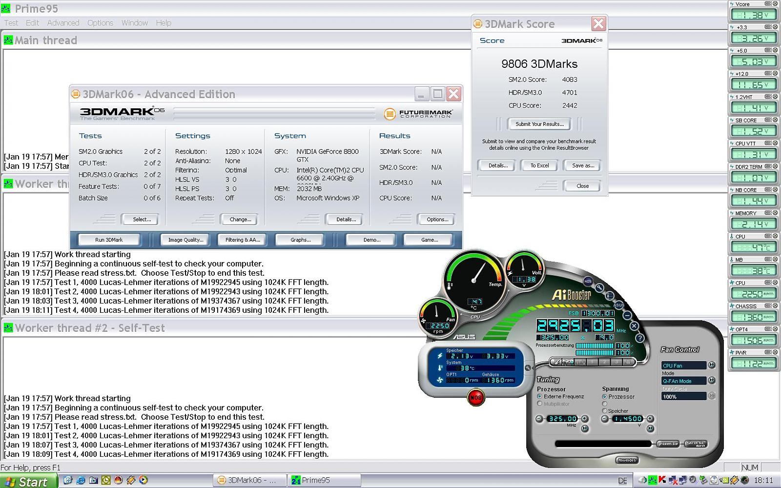This screenshot has width=781, height=488.
Task: Click Select button under Tests
Action: pos(142,220)
